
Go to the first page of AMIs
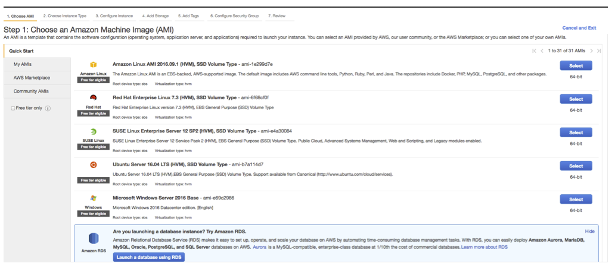pos(534,51)
